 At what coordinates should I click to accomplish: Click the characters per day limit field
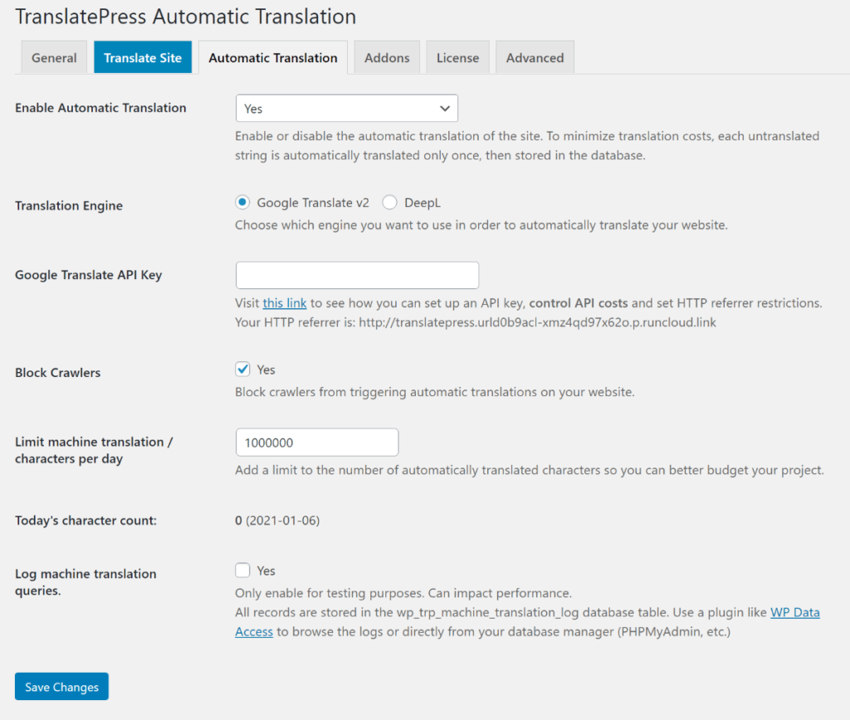(x=316, y=442)
